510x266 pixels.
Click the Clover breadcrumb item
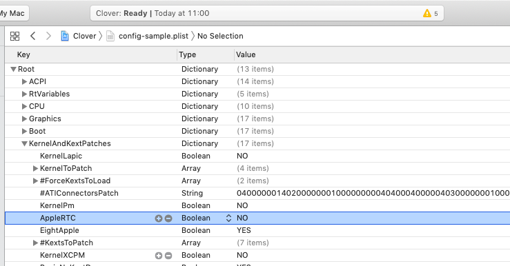pyautogui.click(x=85, y=36)
